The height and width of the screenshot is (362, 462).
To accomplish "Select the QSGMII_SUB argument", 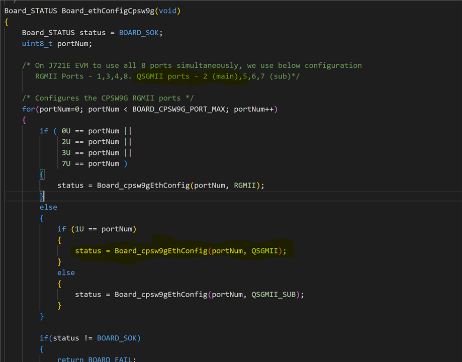I will click(273, 295).
